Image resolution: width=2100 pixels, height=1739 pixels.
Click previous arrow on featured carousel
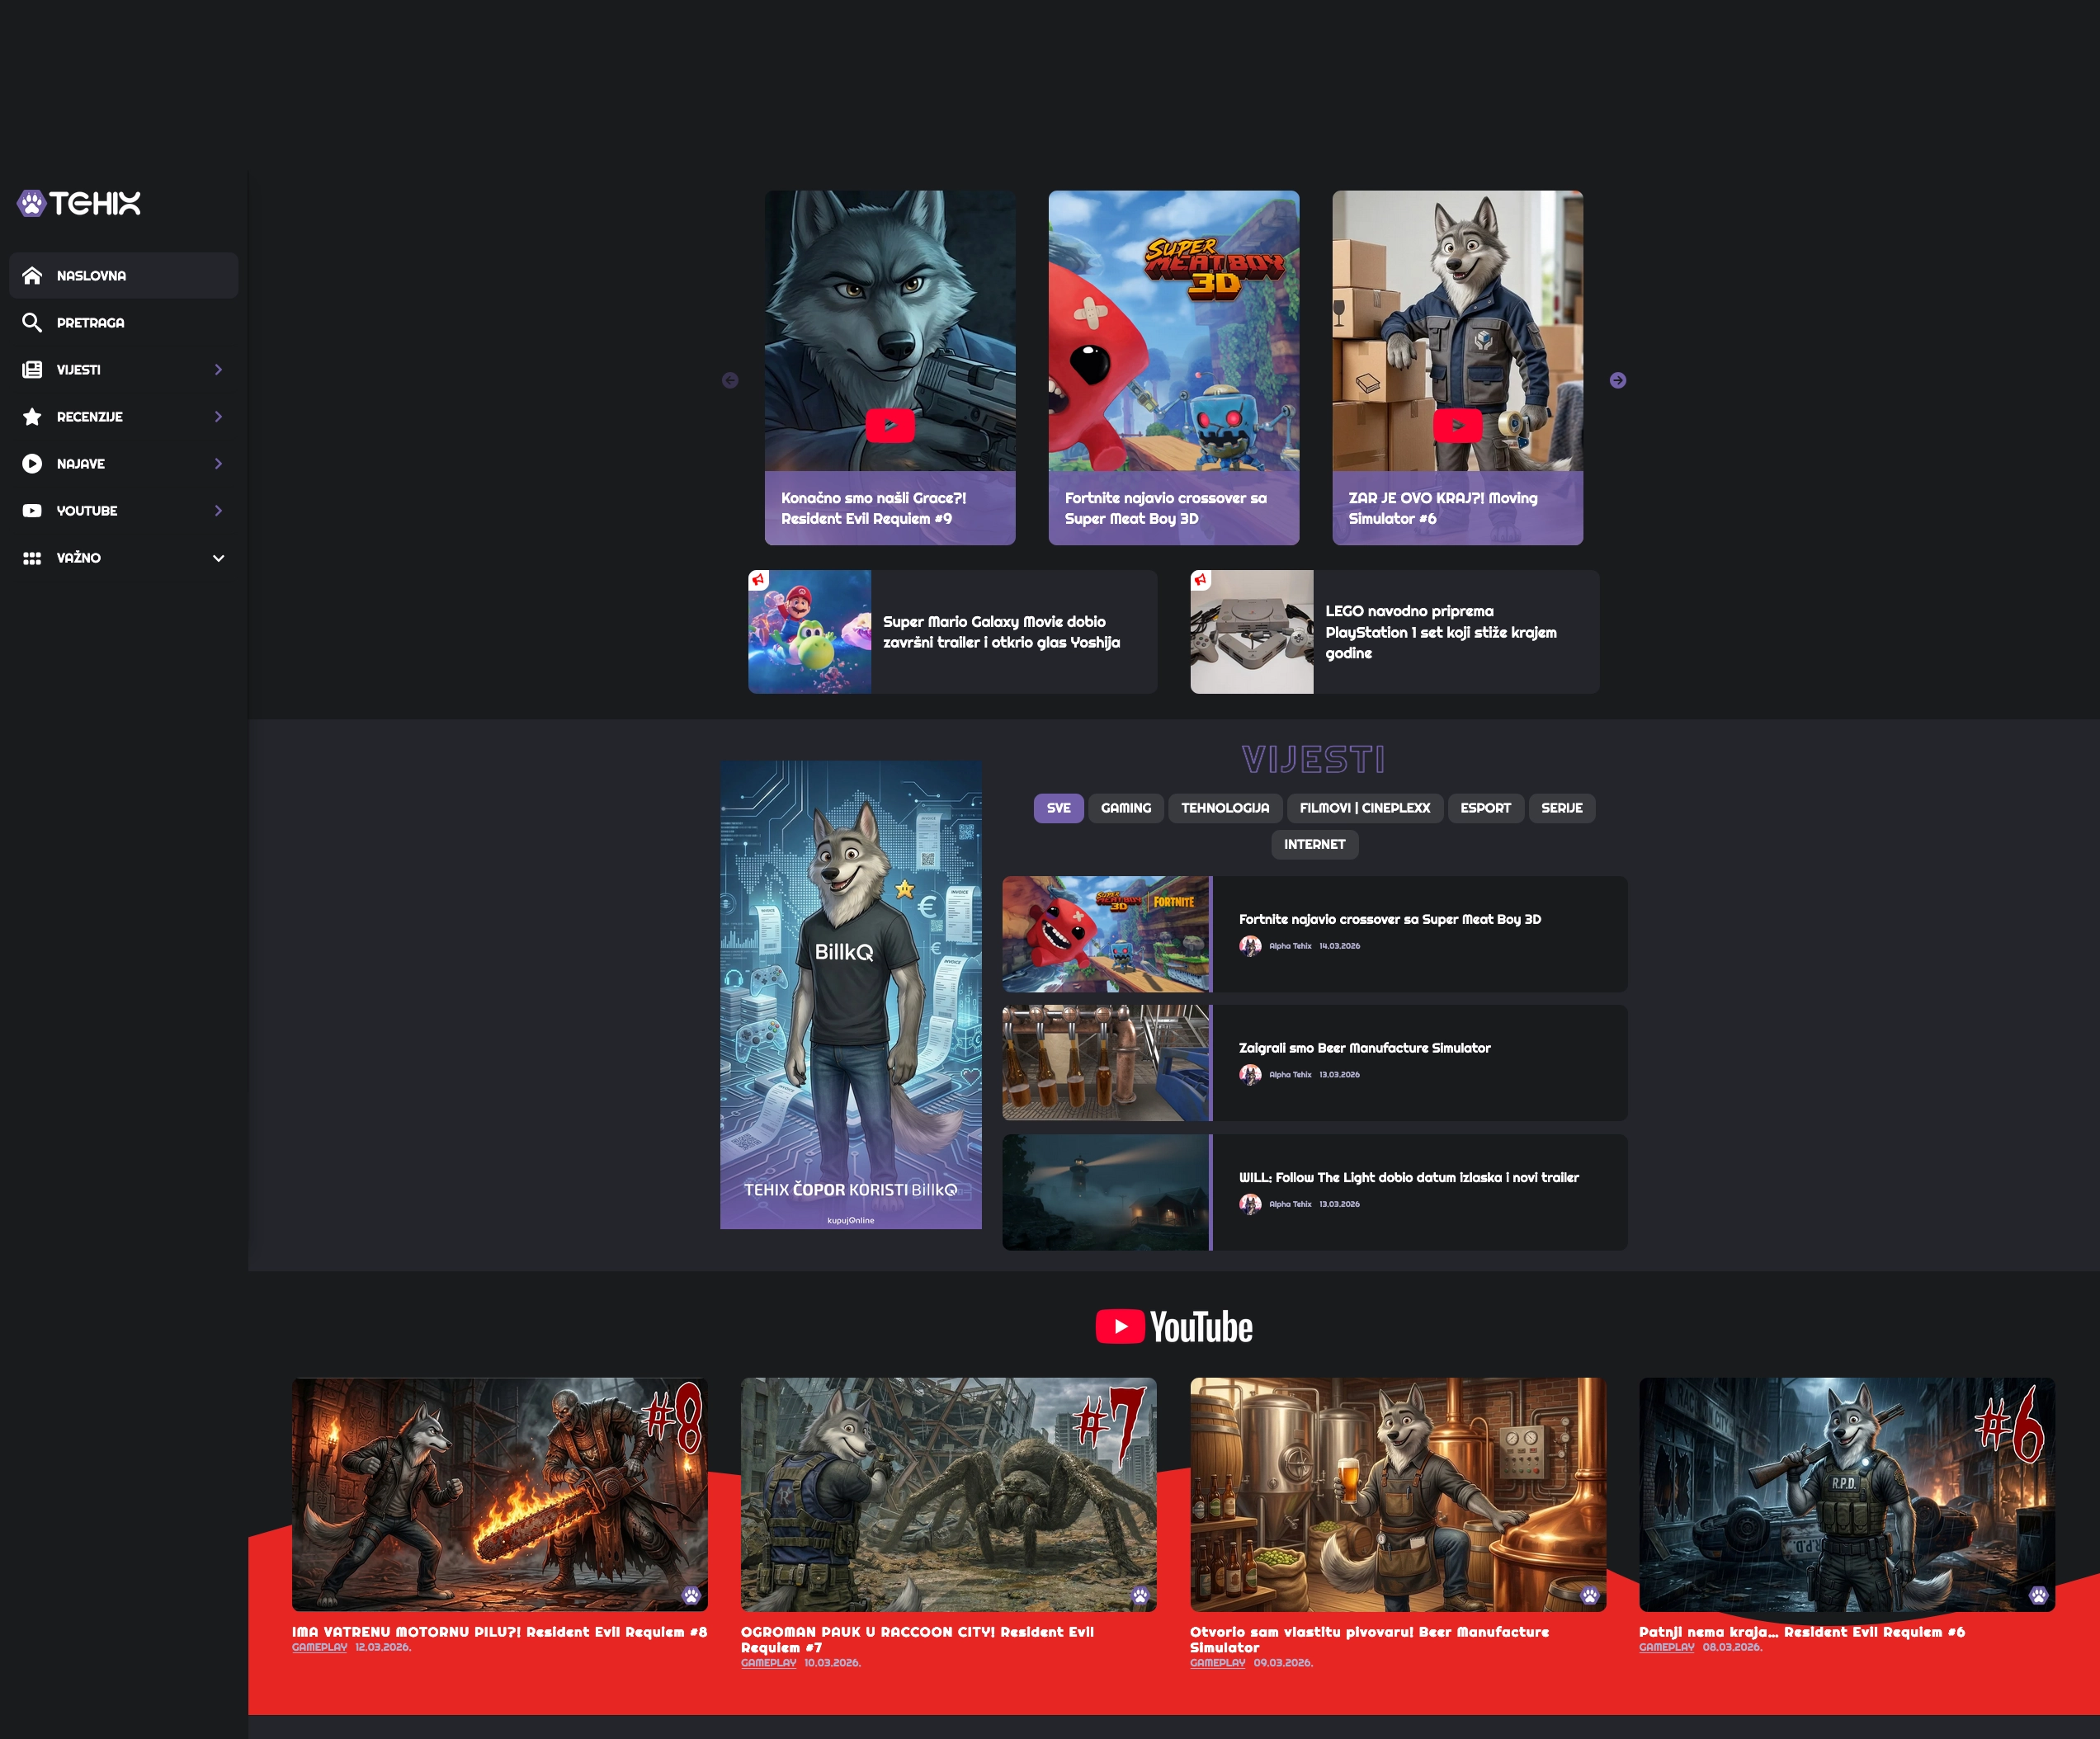pyautogui.click(x=730, y=380)
